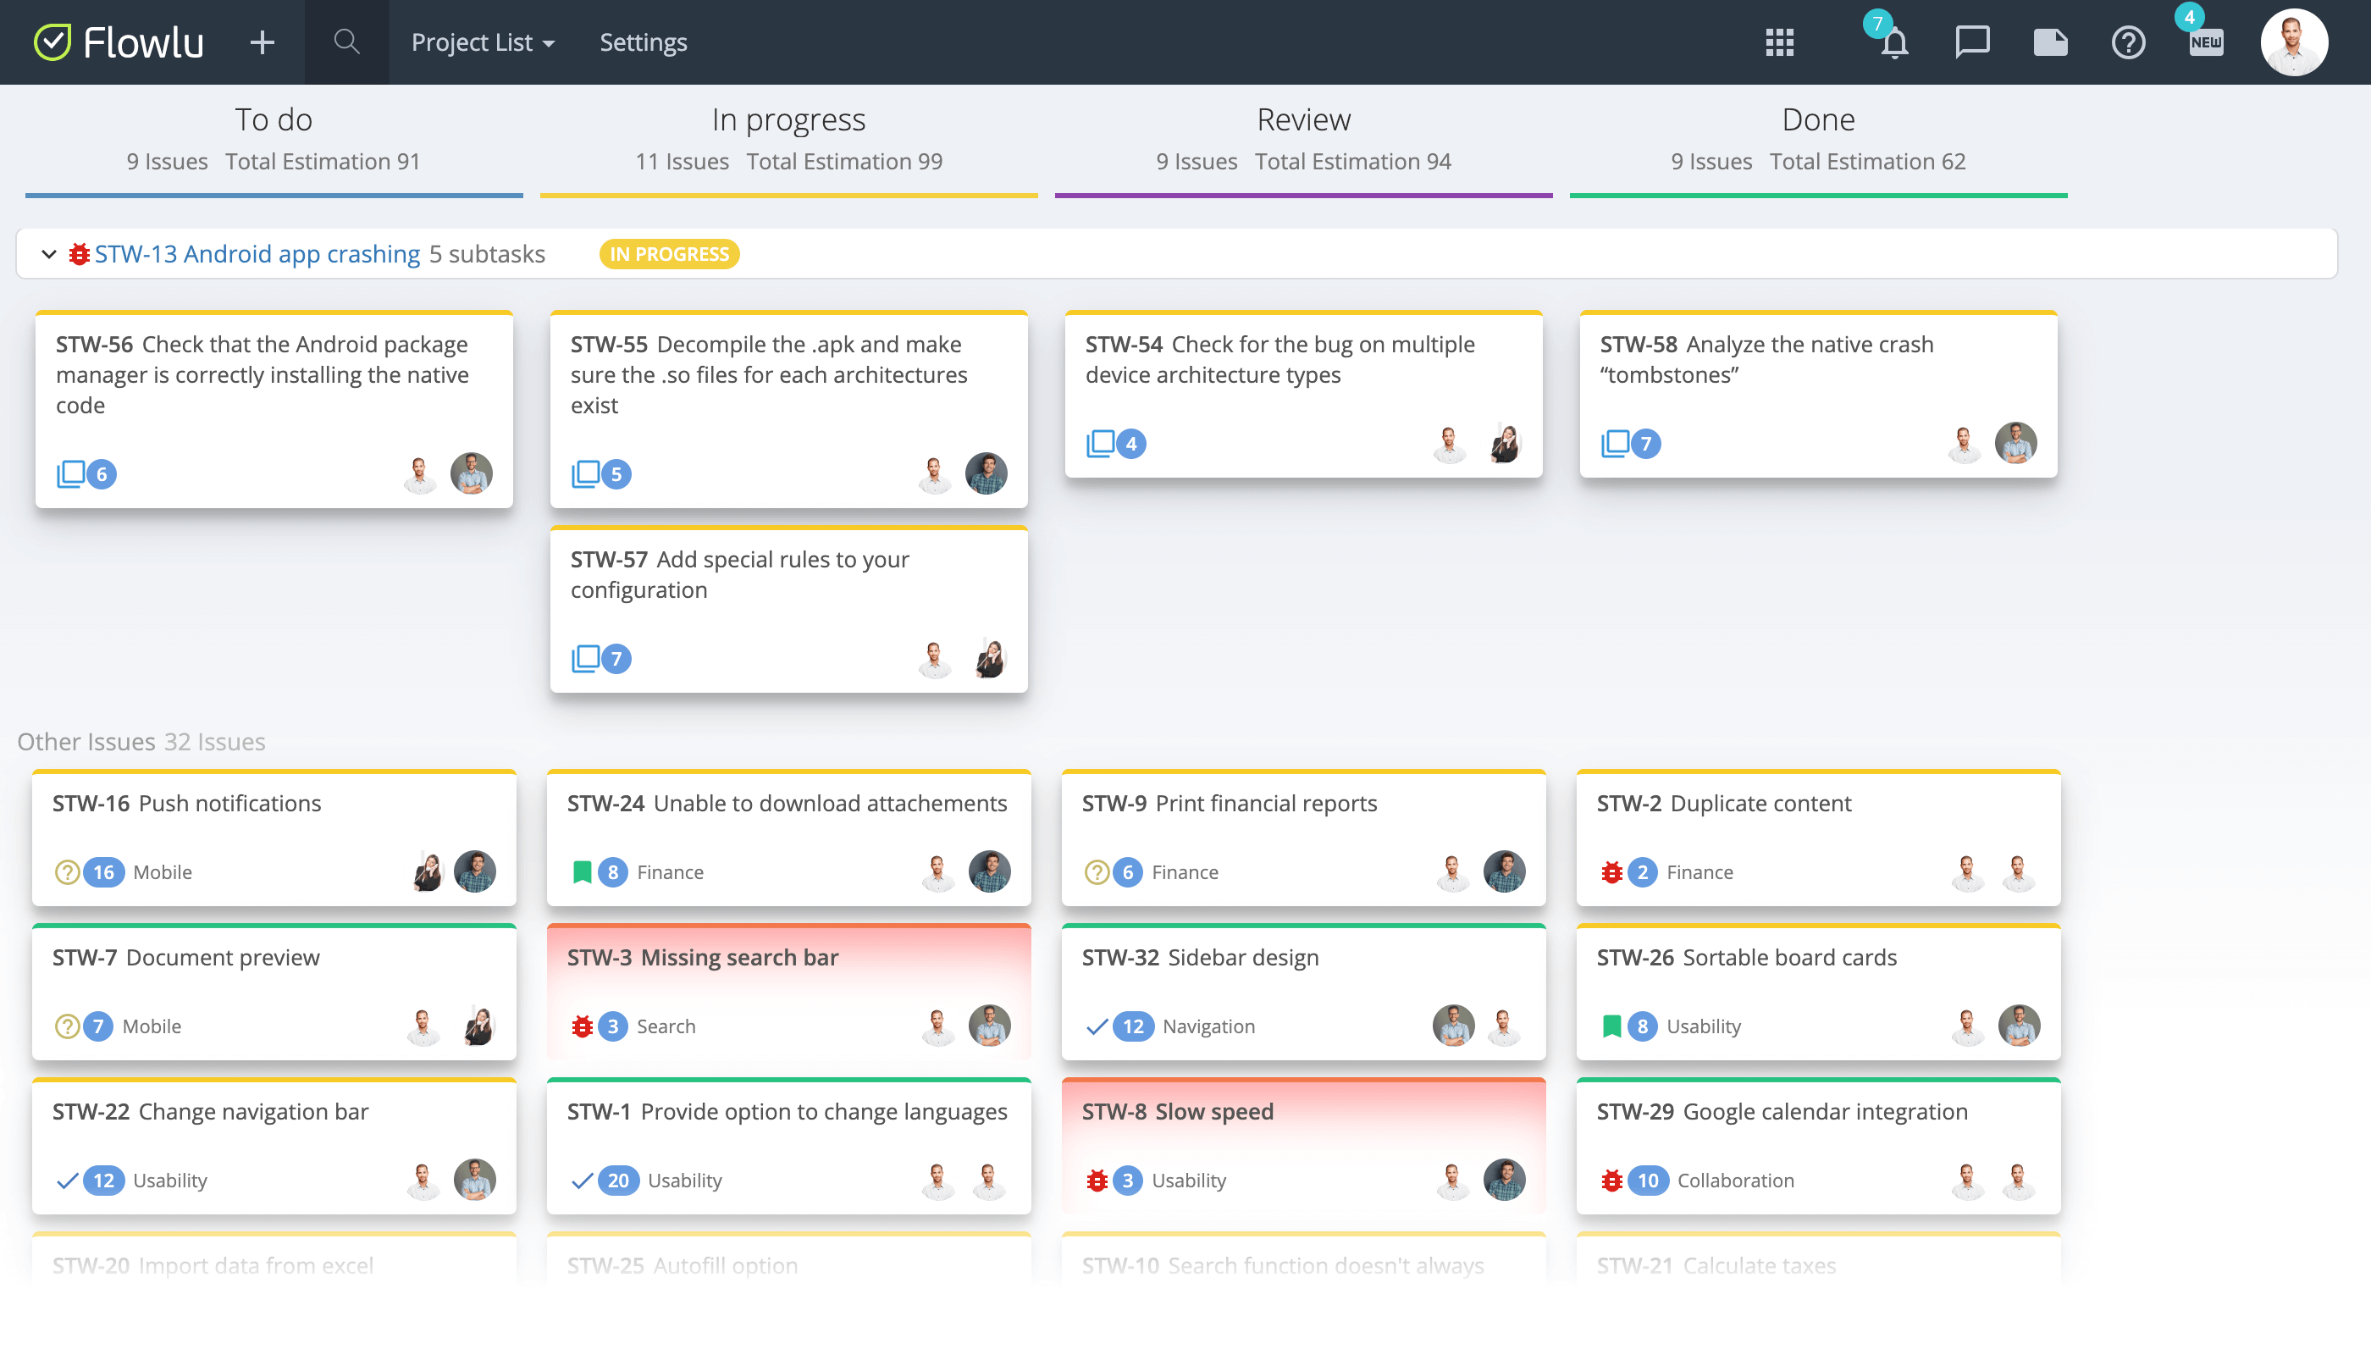The height and width of the screenshot is (1355, 2371).
Task: Open the documents icon in the top bar
Action: tap(2050, 41)
